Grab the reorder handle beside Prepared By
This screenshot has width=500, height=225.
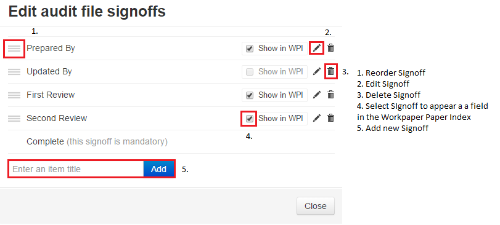click(x=14, y=49)
